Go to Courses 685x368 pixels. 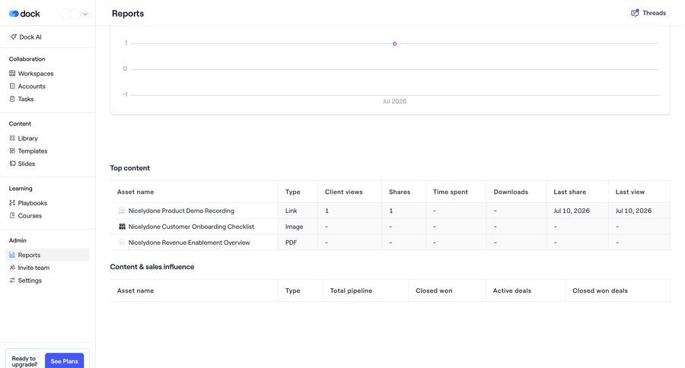30,215
